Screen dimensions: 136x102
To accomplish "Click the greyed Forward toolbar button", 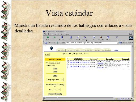I will point(55,38).
